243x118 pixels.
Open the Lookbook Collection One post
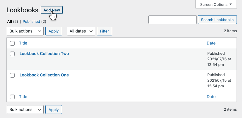[x=44, y=75]
